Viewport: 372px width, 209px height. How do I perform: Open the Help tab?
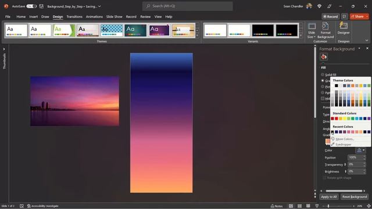(x=169, y=17)
